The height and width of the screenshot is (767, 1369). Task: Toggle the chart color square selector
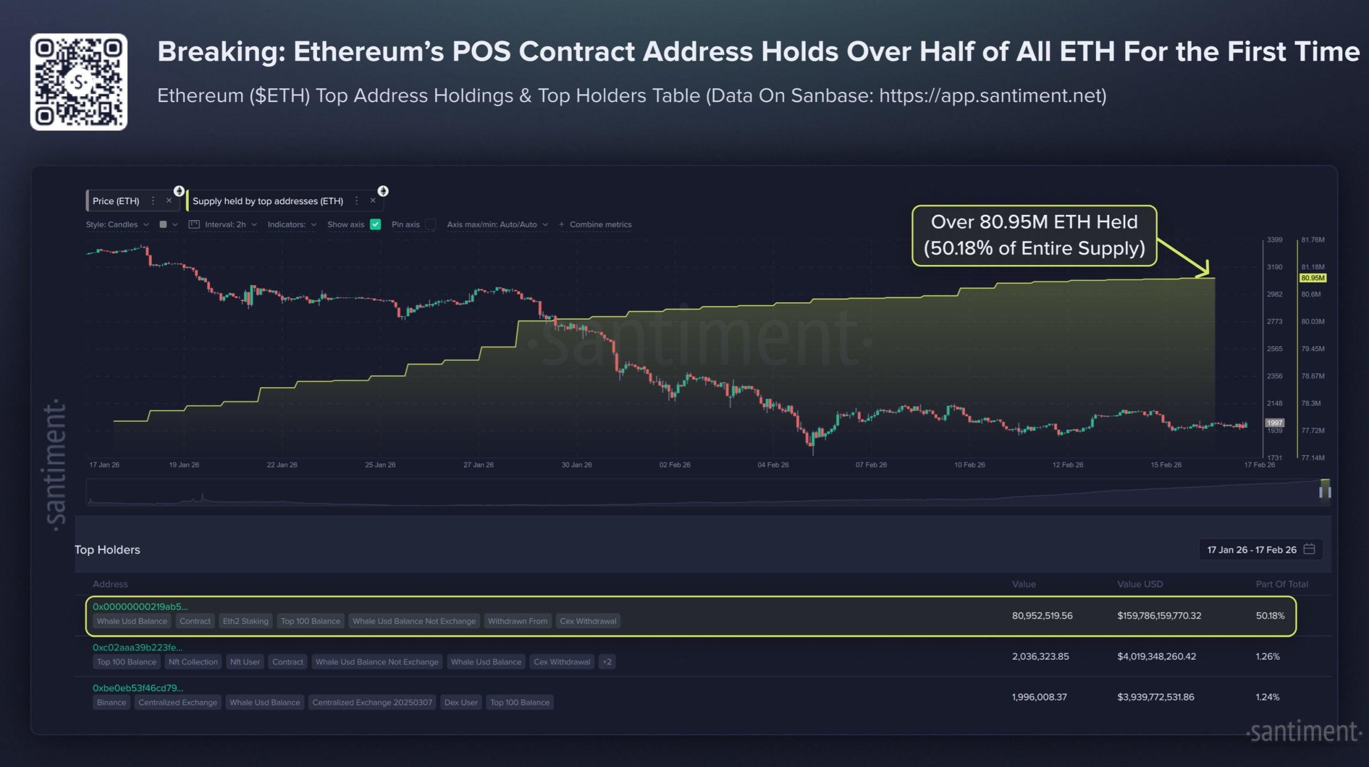163,224
